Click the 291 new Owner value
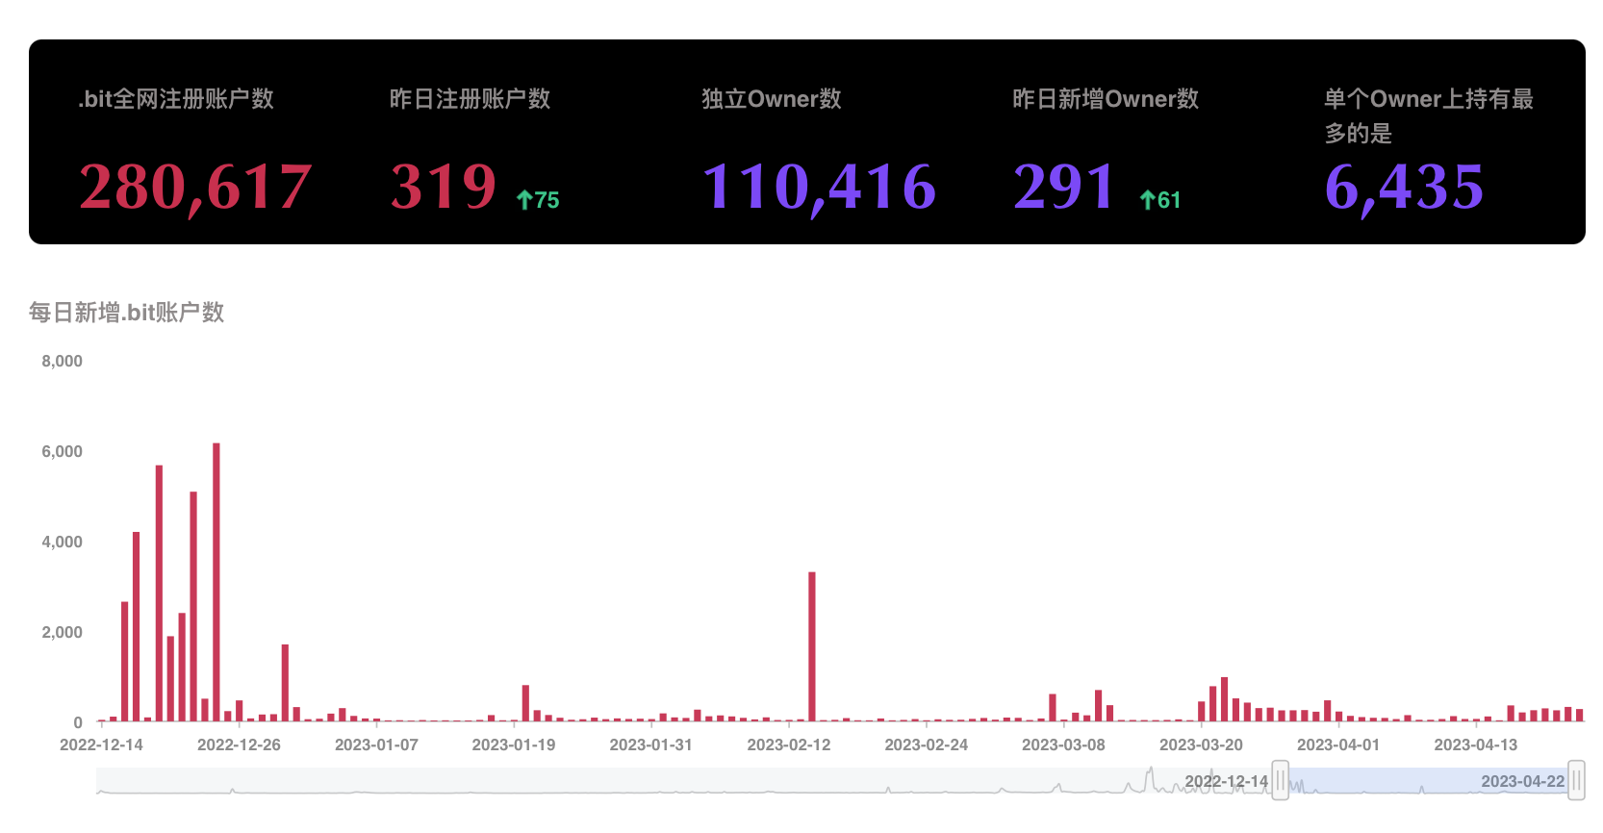This screenshot has width=1603, height=833. pos(1065,186)
